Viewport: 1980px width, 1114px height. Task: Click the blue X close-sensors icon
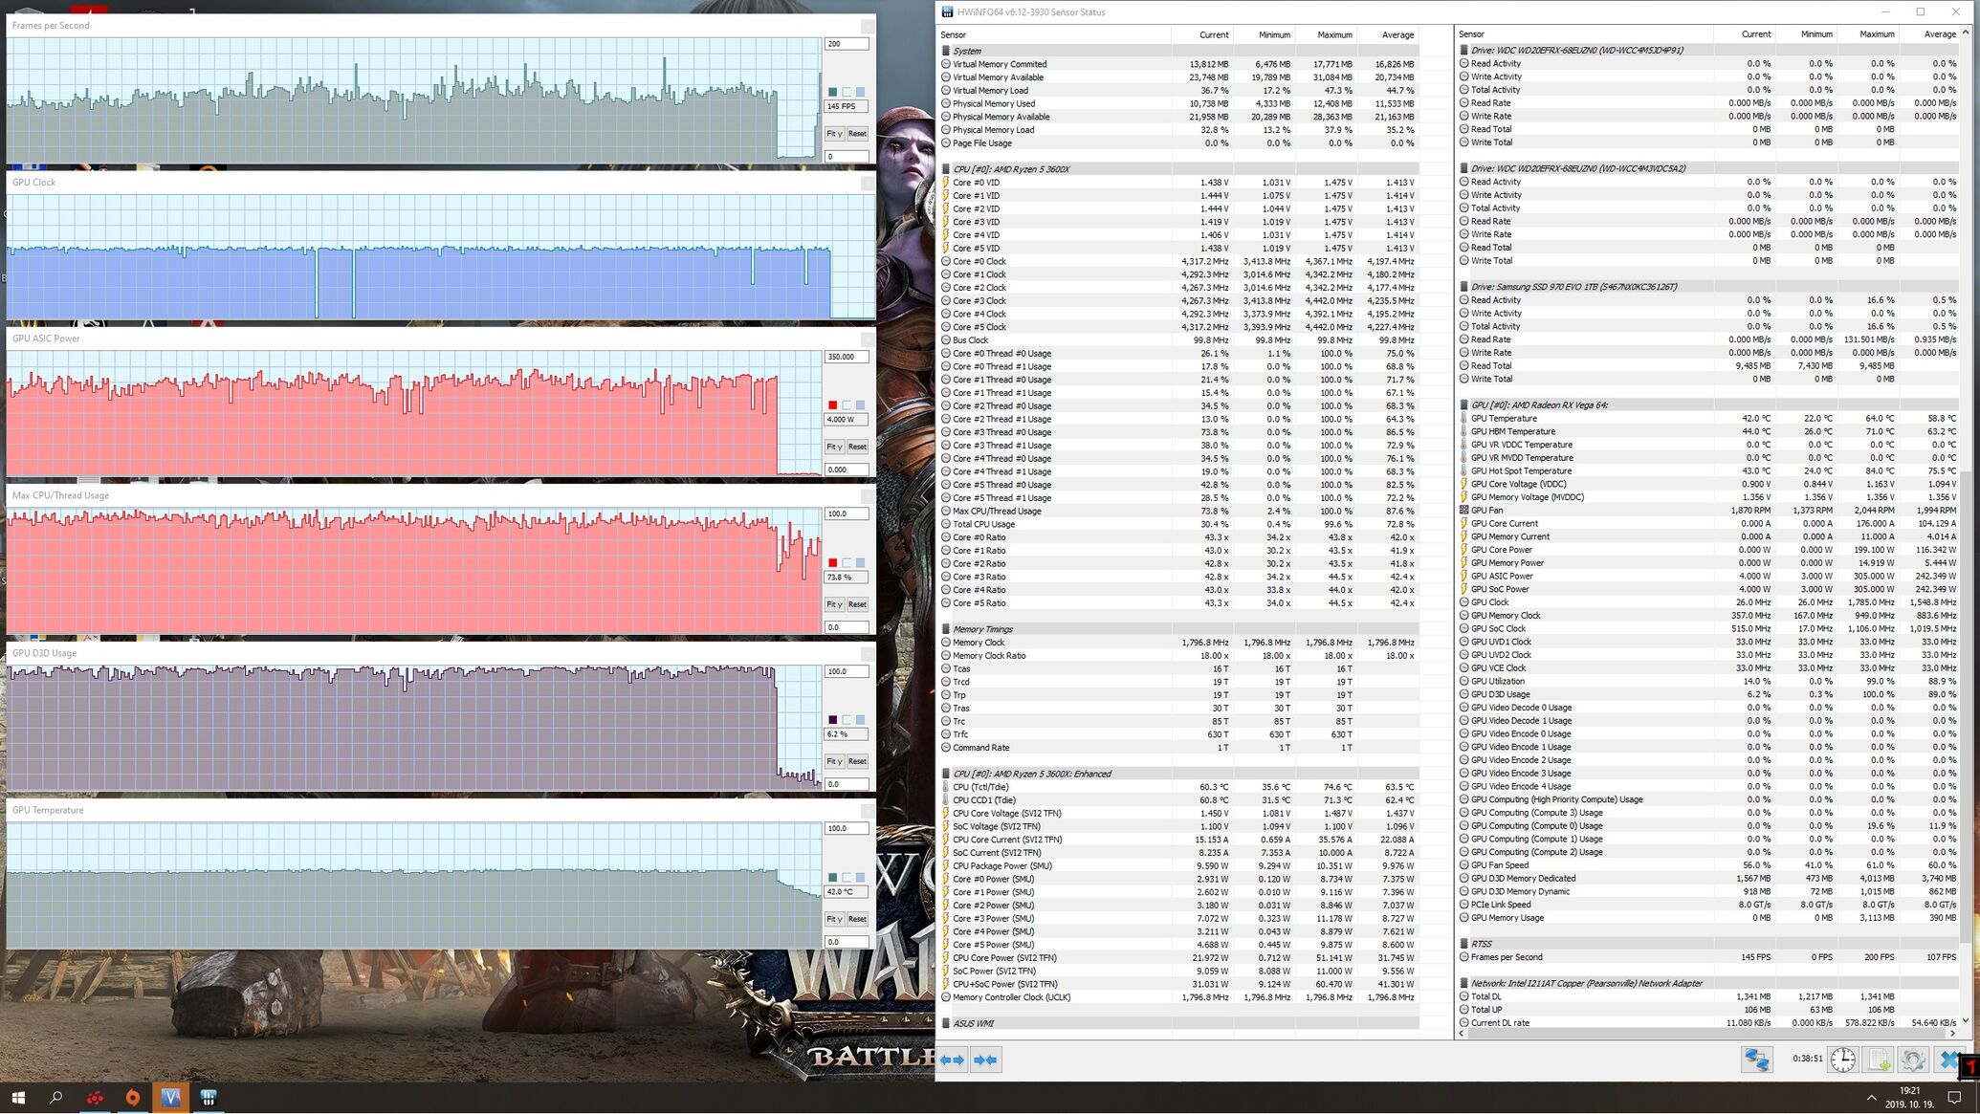pyautogui.click(x=1948, y=1059)
